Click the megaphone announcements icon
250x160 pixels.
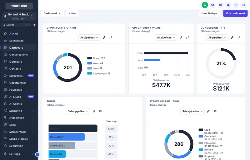[x=221, y=5]
